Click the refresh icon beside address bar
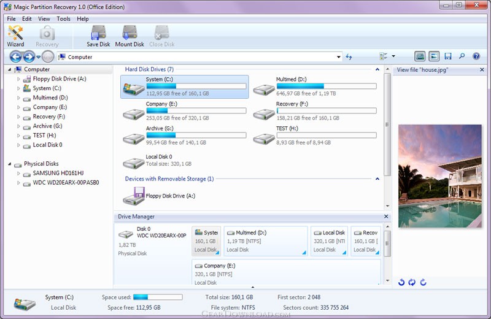This screenshot has width=491, height=319. (349, 57)
